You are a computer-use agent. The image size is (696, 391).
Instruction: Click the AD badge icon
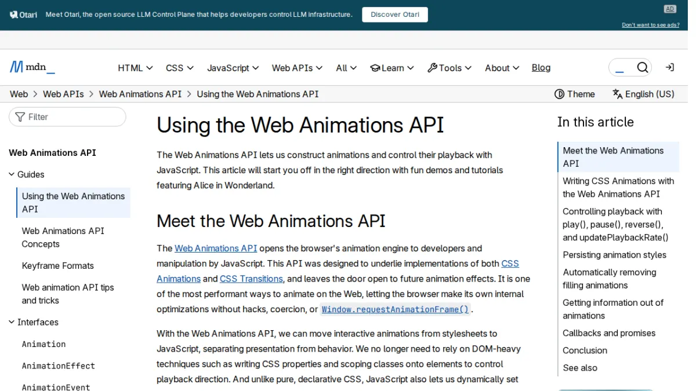coord(670,9)
